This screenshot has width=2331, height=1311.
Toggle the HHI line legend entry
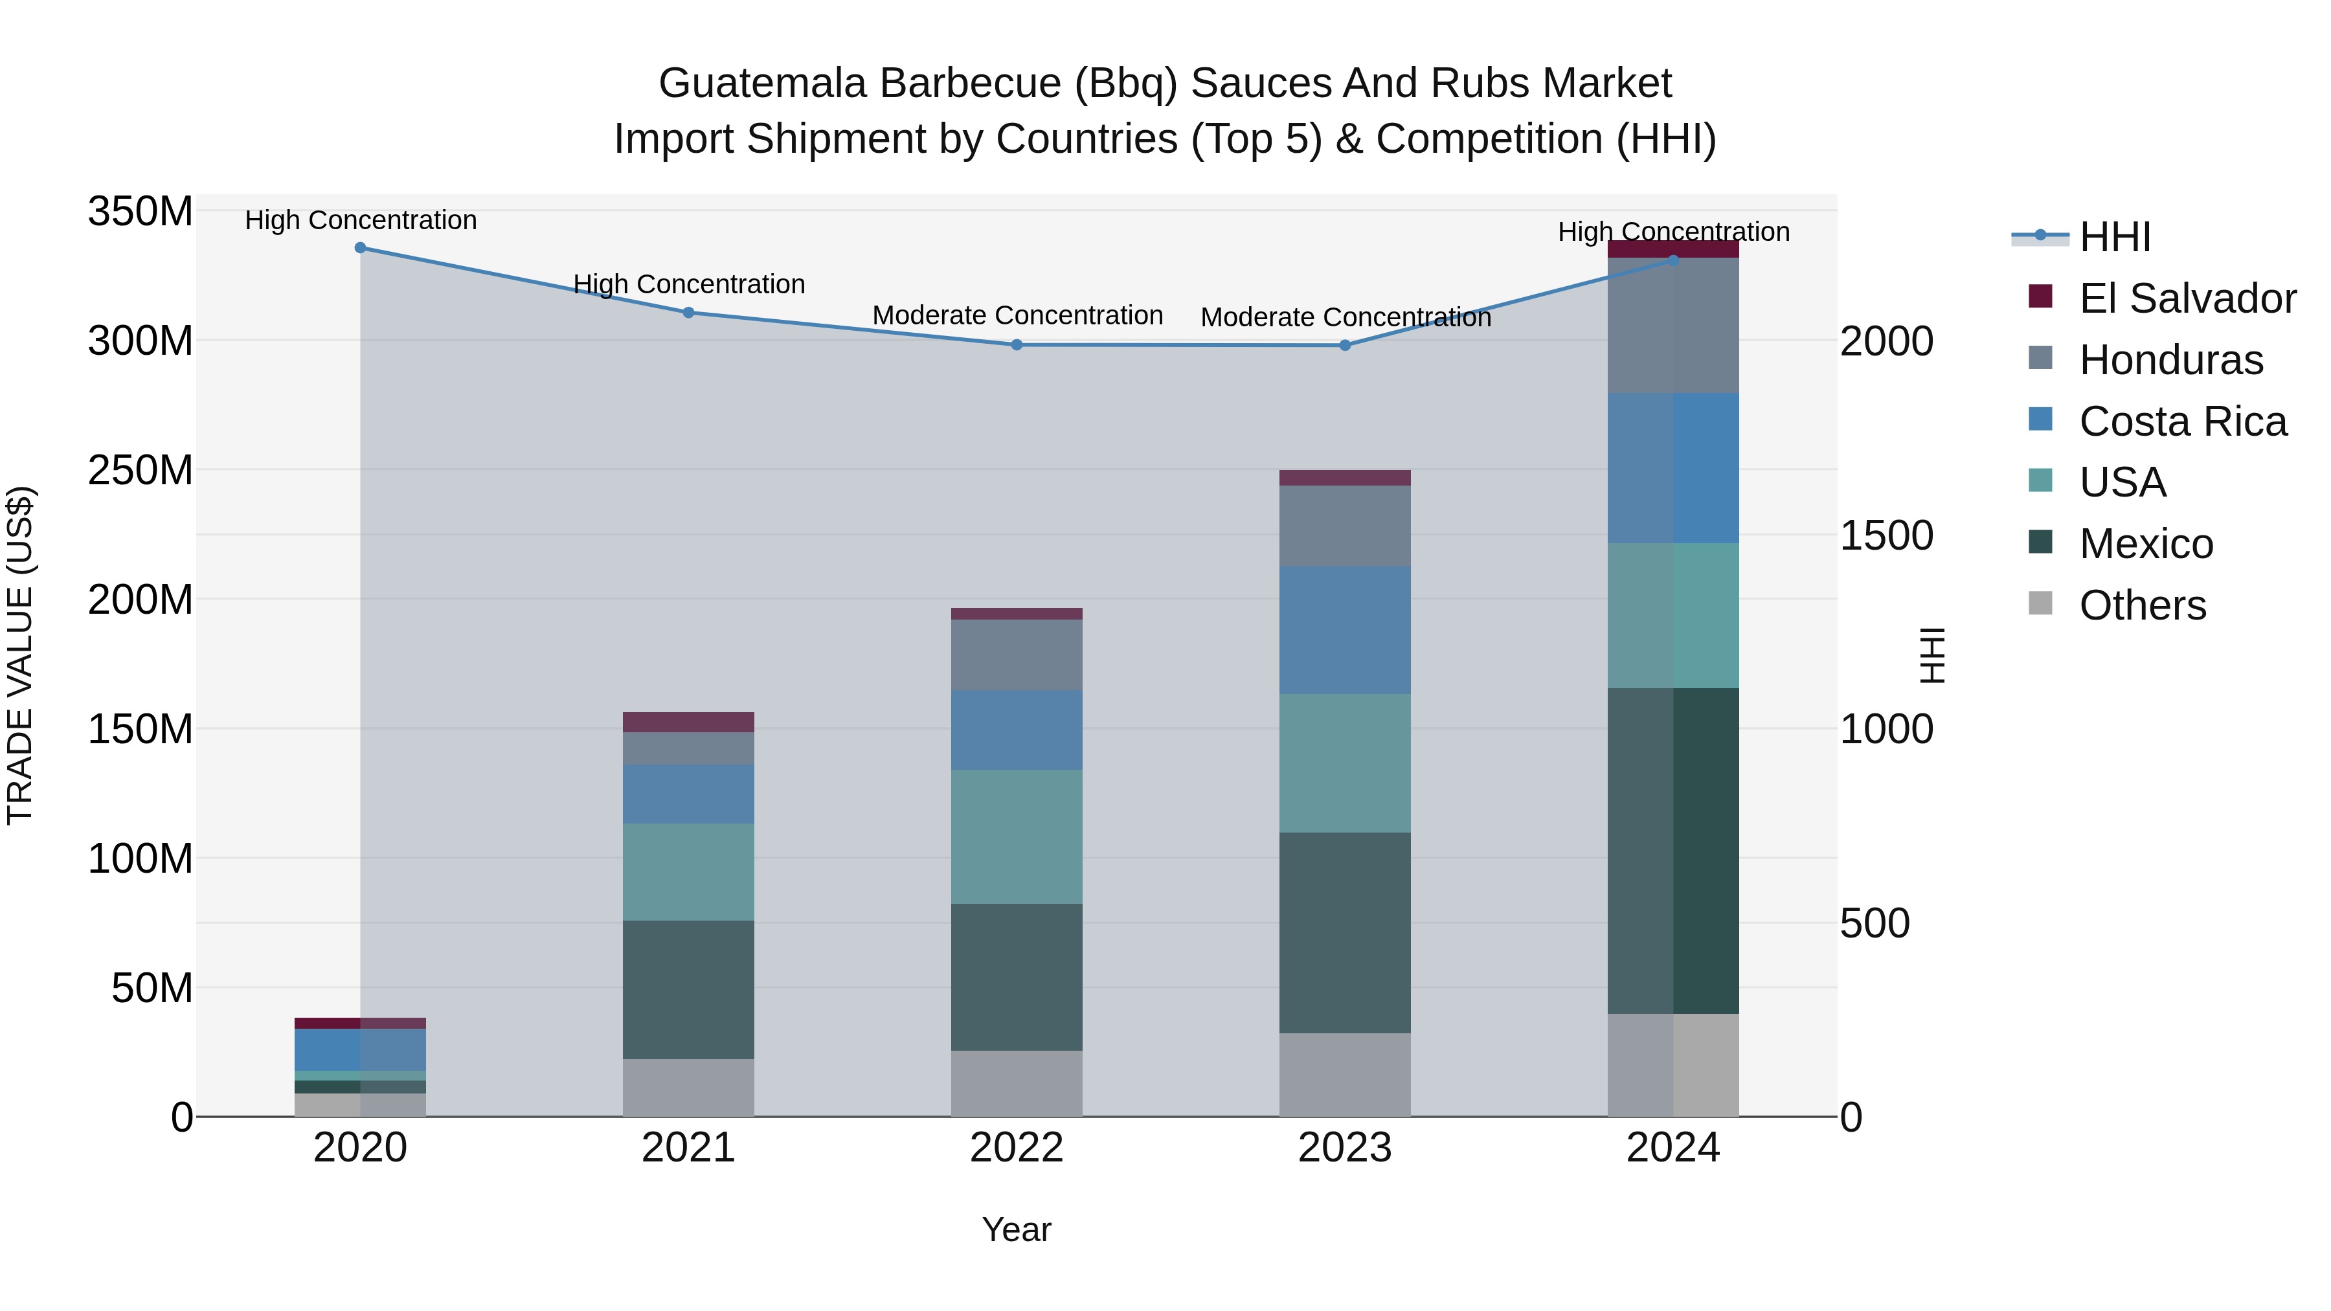pos(2081,237)
